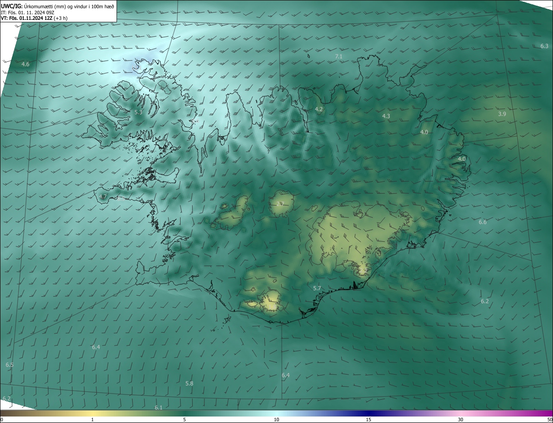
Task: Select the 'VT: Fös. 01.11.2024 12Z (+3 h)' line
Action: (x=34, y=18)
